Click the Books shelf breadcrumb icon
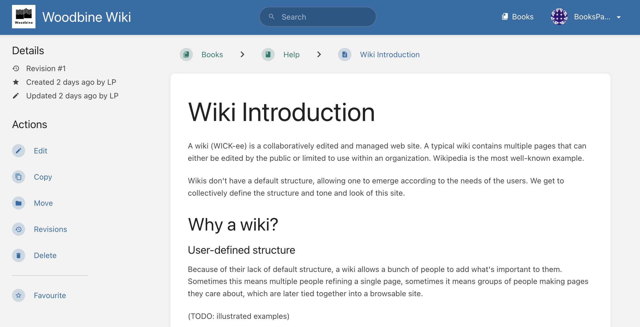640x327 pixels. pyautogui.click(x=186, y=55)
